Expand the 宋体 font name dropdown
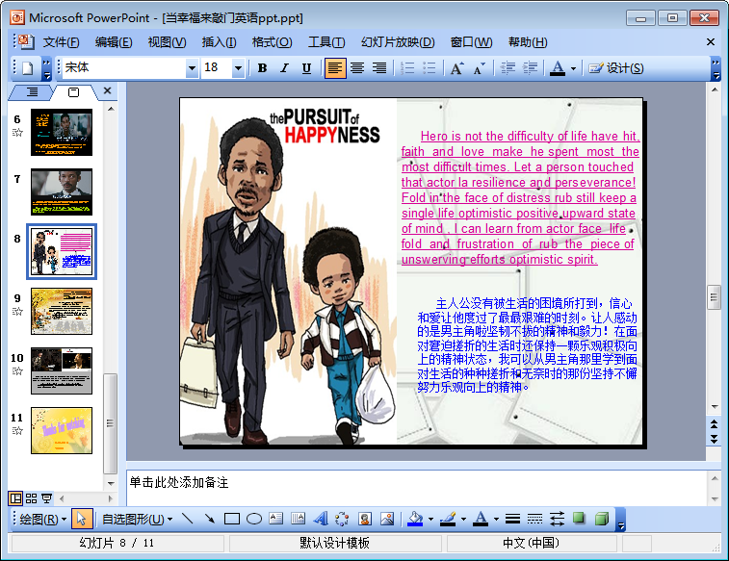Image resolution: width=729 pixels, height=561 pixels. [x=192, y=68]
